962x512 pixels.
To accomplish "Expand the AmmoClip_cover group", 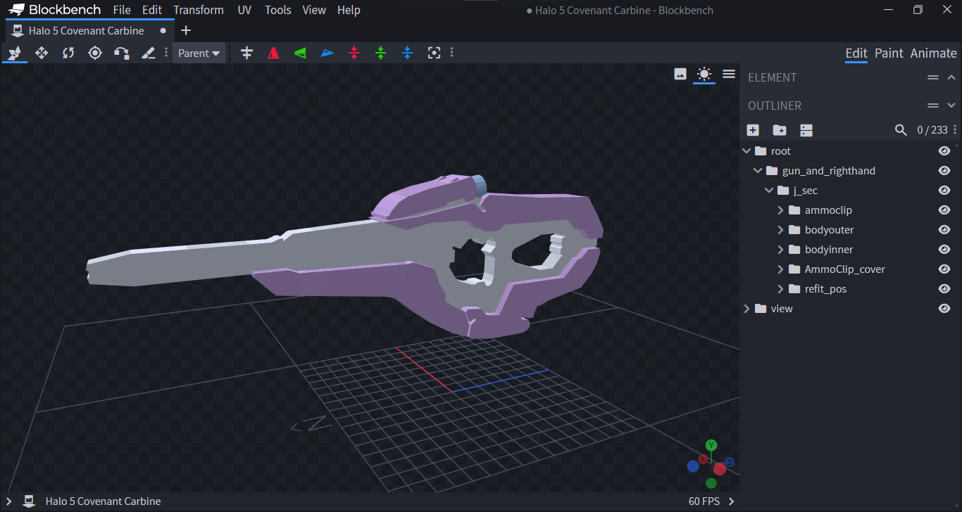I will [x=780, y=269].
